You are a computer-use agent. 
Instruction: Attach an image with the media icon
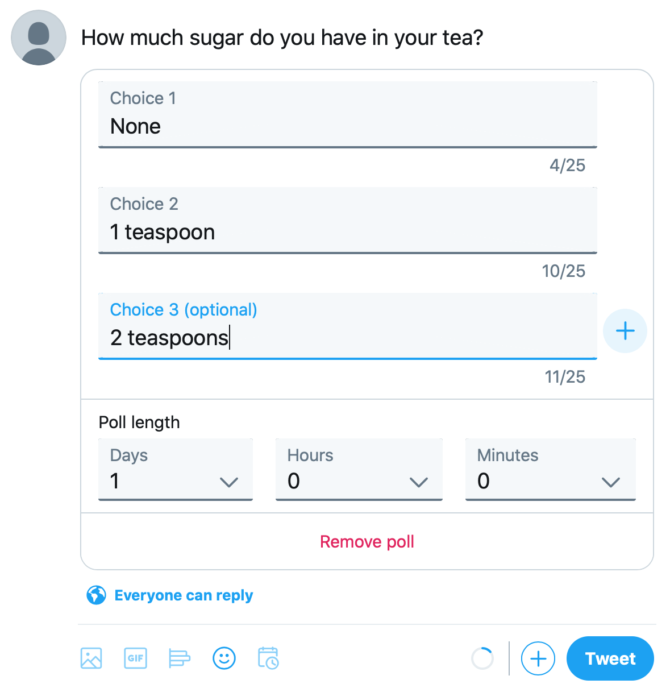pyautogui.click(x=91, y=658)
